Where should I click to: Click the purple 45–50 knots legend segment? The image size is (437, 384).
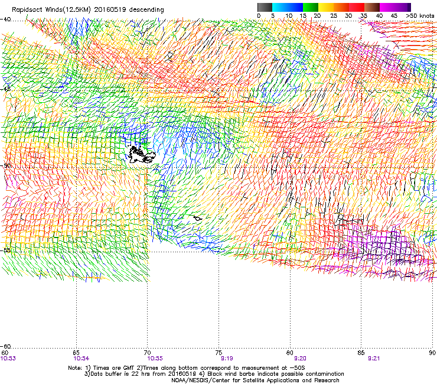[x=403, y=7]
